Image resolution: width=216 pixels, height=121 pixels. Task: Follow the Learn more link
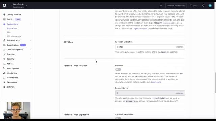[x=156, y=82]
